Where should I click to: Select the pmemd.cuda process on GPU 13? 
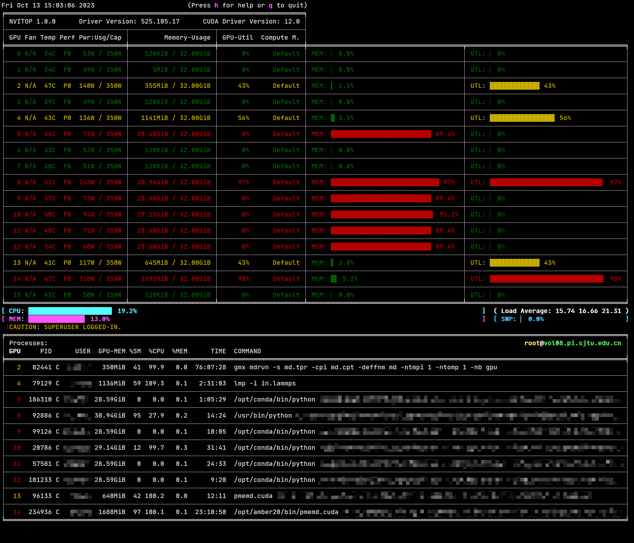click(x=253, y=496)
